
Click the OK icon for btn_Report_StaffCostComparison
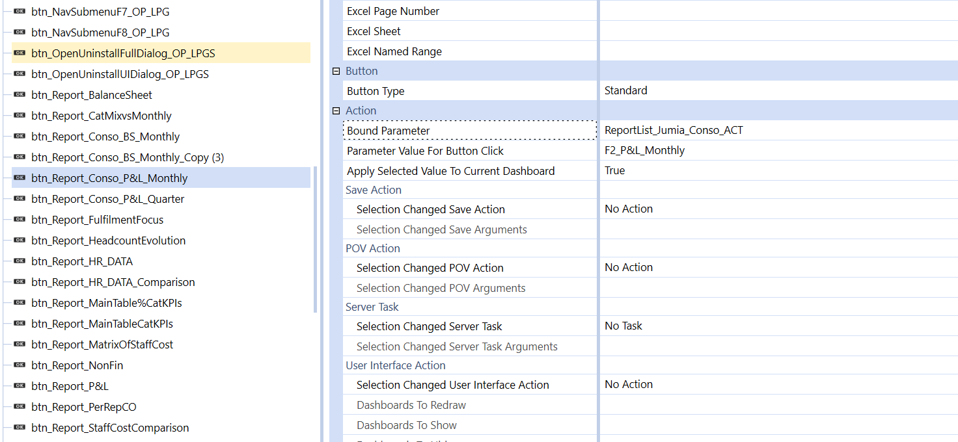(18, 427)
